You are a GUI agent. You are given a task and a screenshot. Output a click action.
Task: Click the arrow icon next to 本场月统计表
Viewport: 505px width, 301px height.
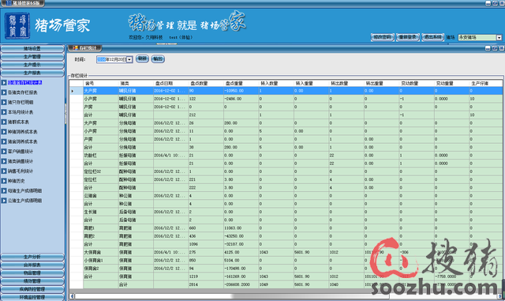pos(4,112)
